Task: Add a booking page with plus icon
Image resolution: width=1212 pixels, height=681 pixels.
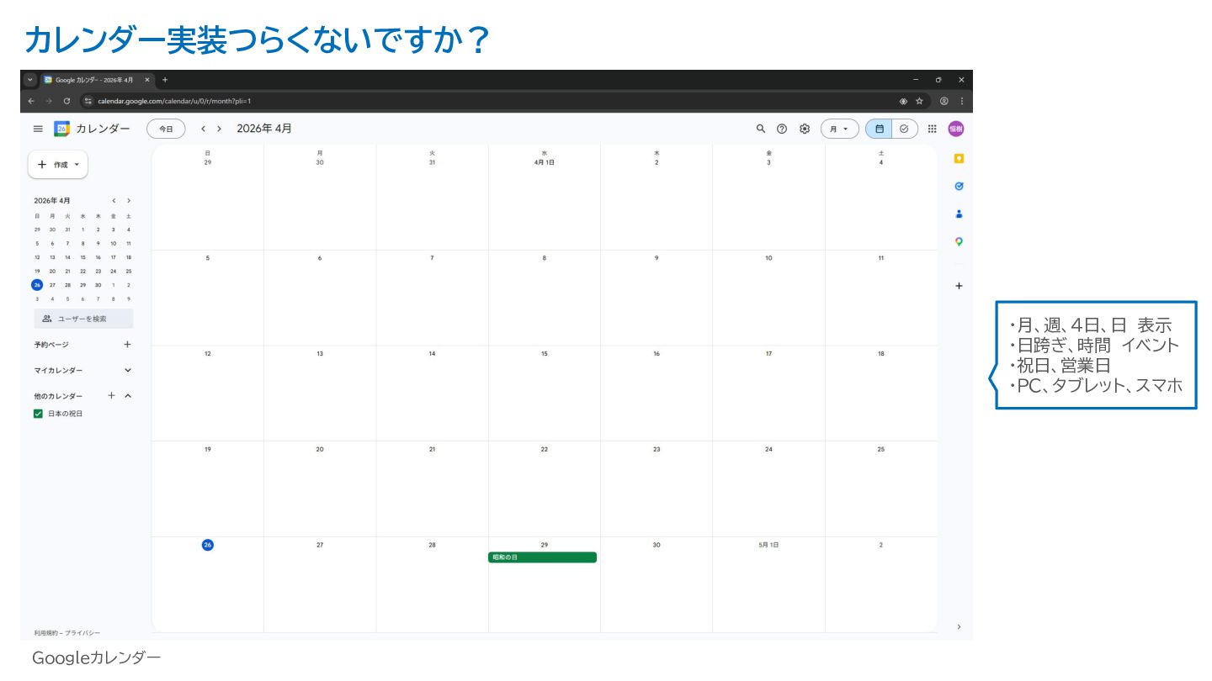Action: pos(128,344)
